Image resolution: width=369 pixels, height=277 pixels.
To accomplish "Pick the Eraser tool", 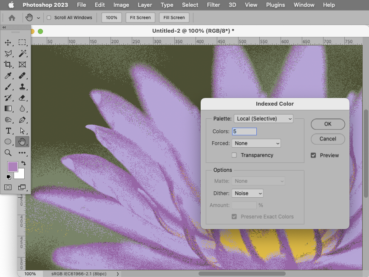I will (22, 98).
